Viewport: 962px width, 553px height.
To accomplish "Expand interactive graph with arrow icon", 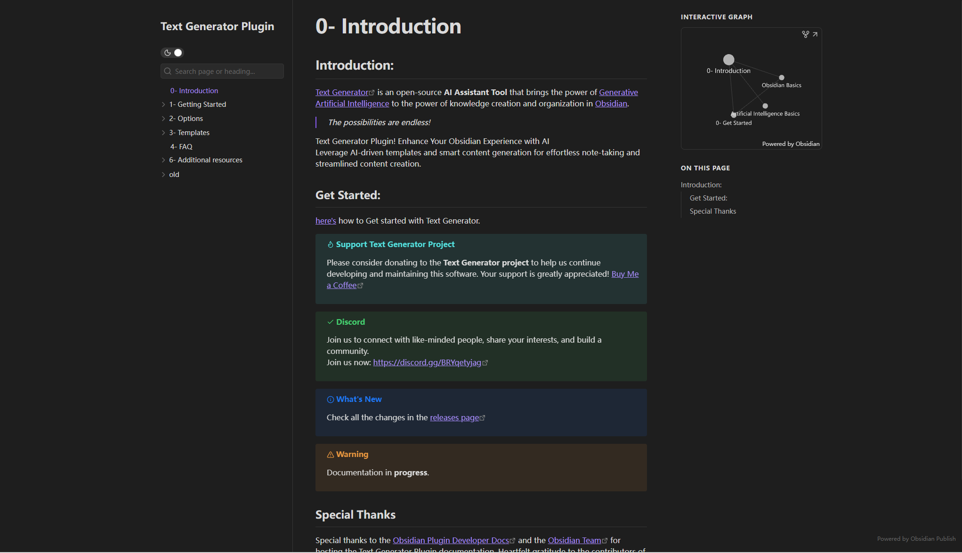I will coord(815,34).
